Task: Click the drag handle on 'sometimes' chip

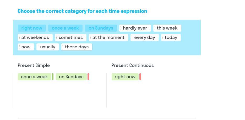Action: 57,37
